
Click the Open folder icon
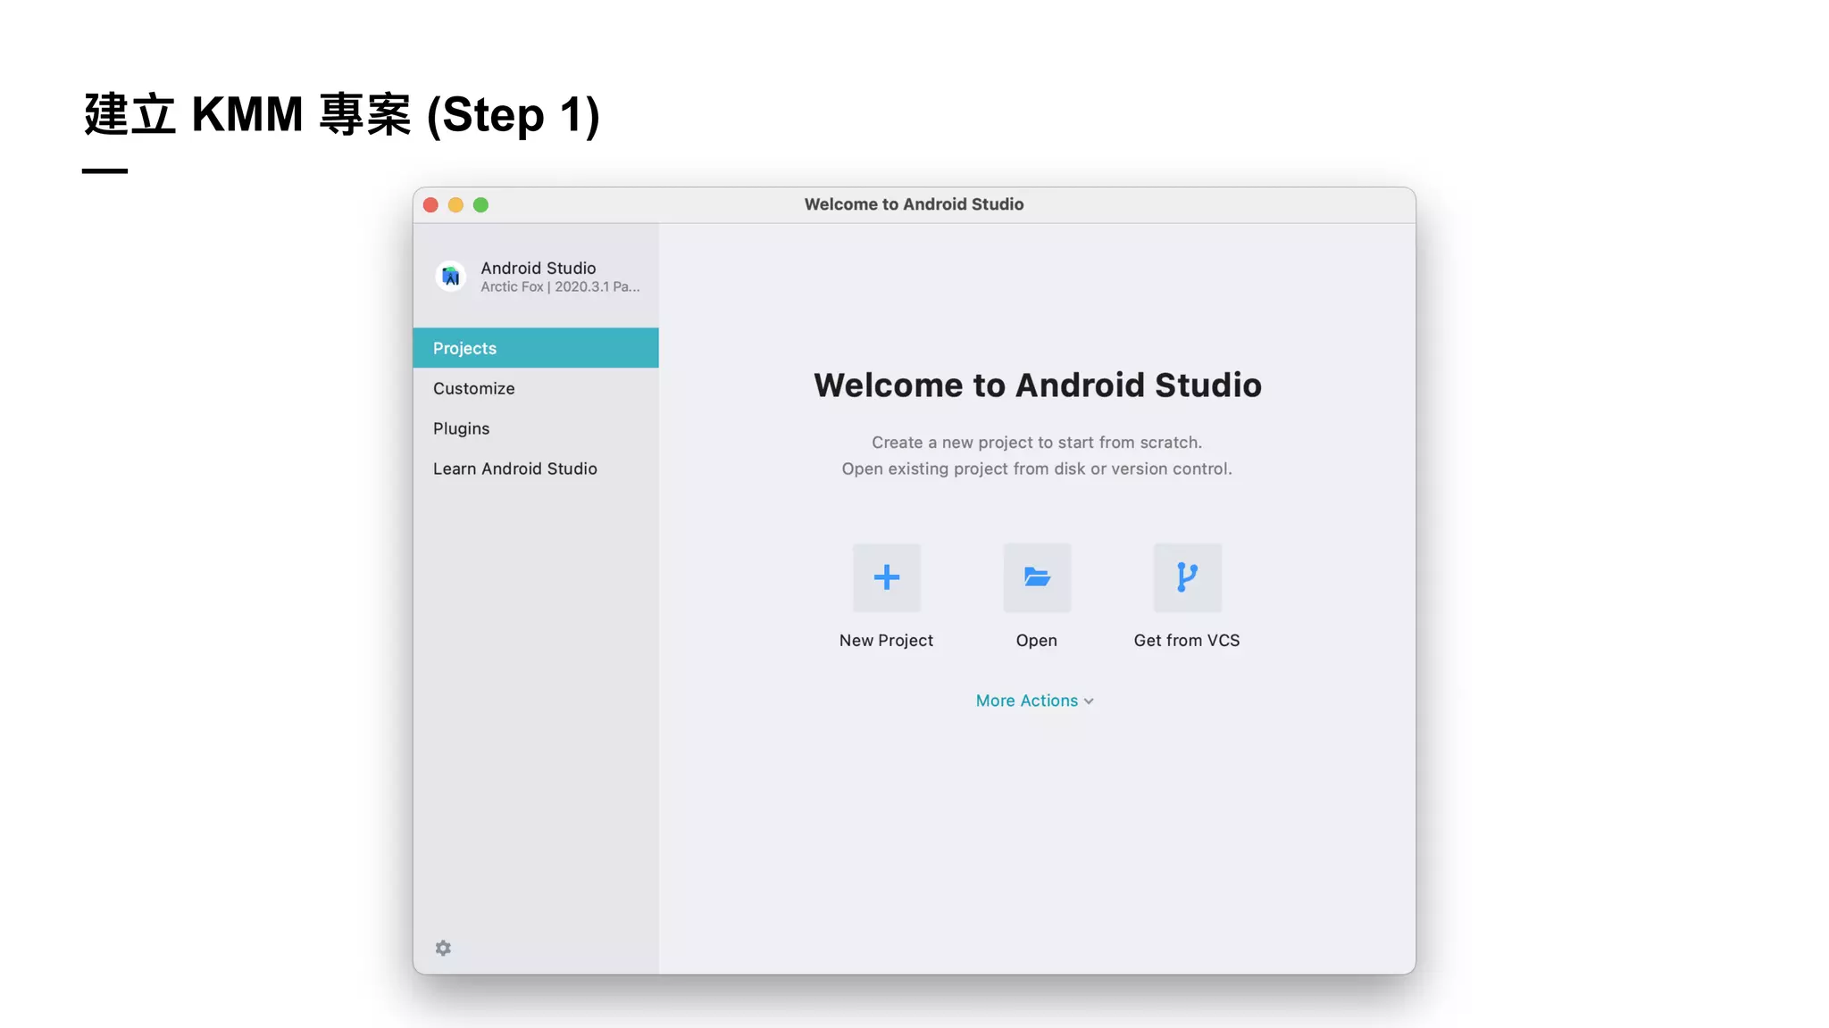1036,577
